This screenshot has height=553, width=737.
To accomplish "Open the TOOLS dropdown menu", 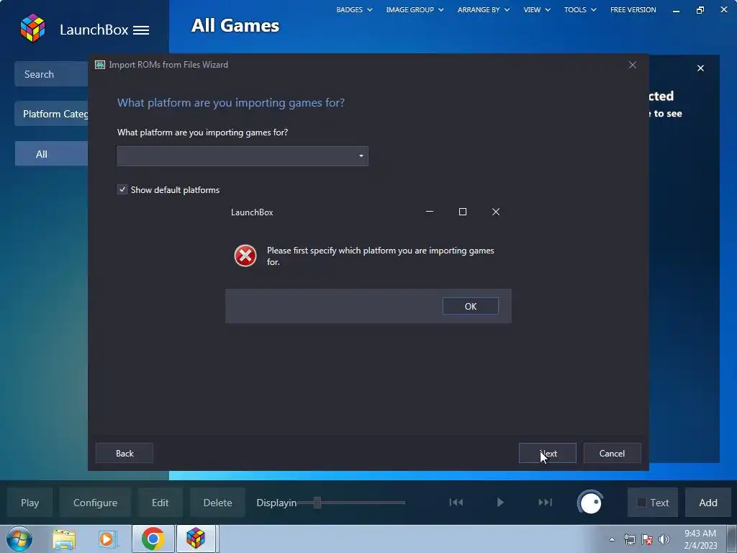I will click(x=580, y=10).
